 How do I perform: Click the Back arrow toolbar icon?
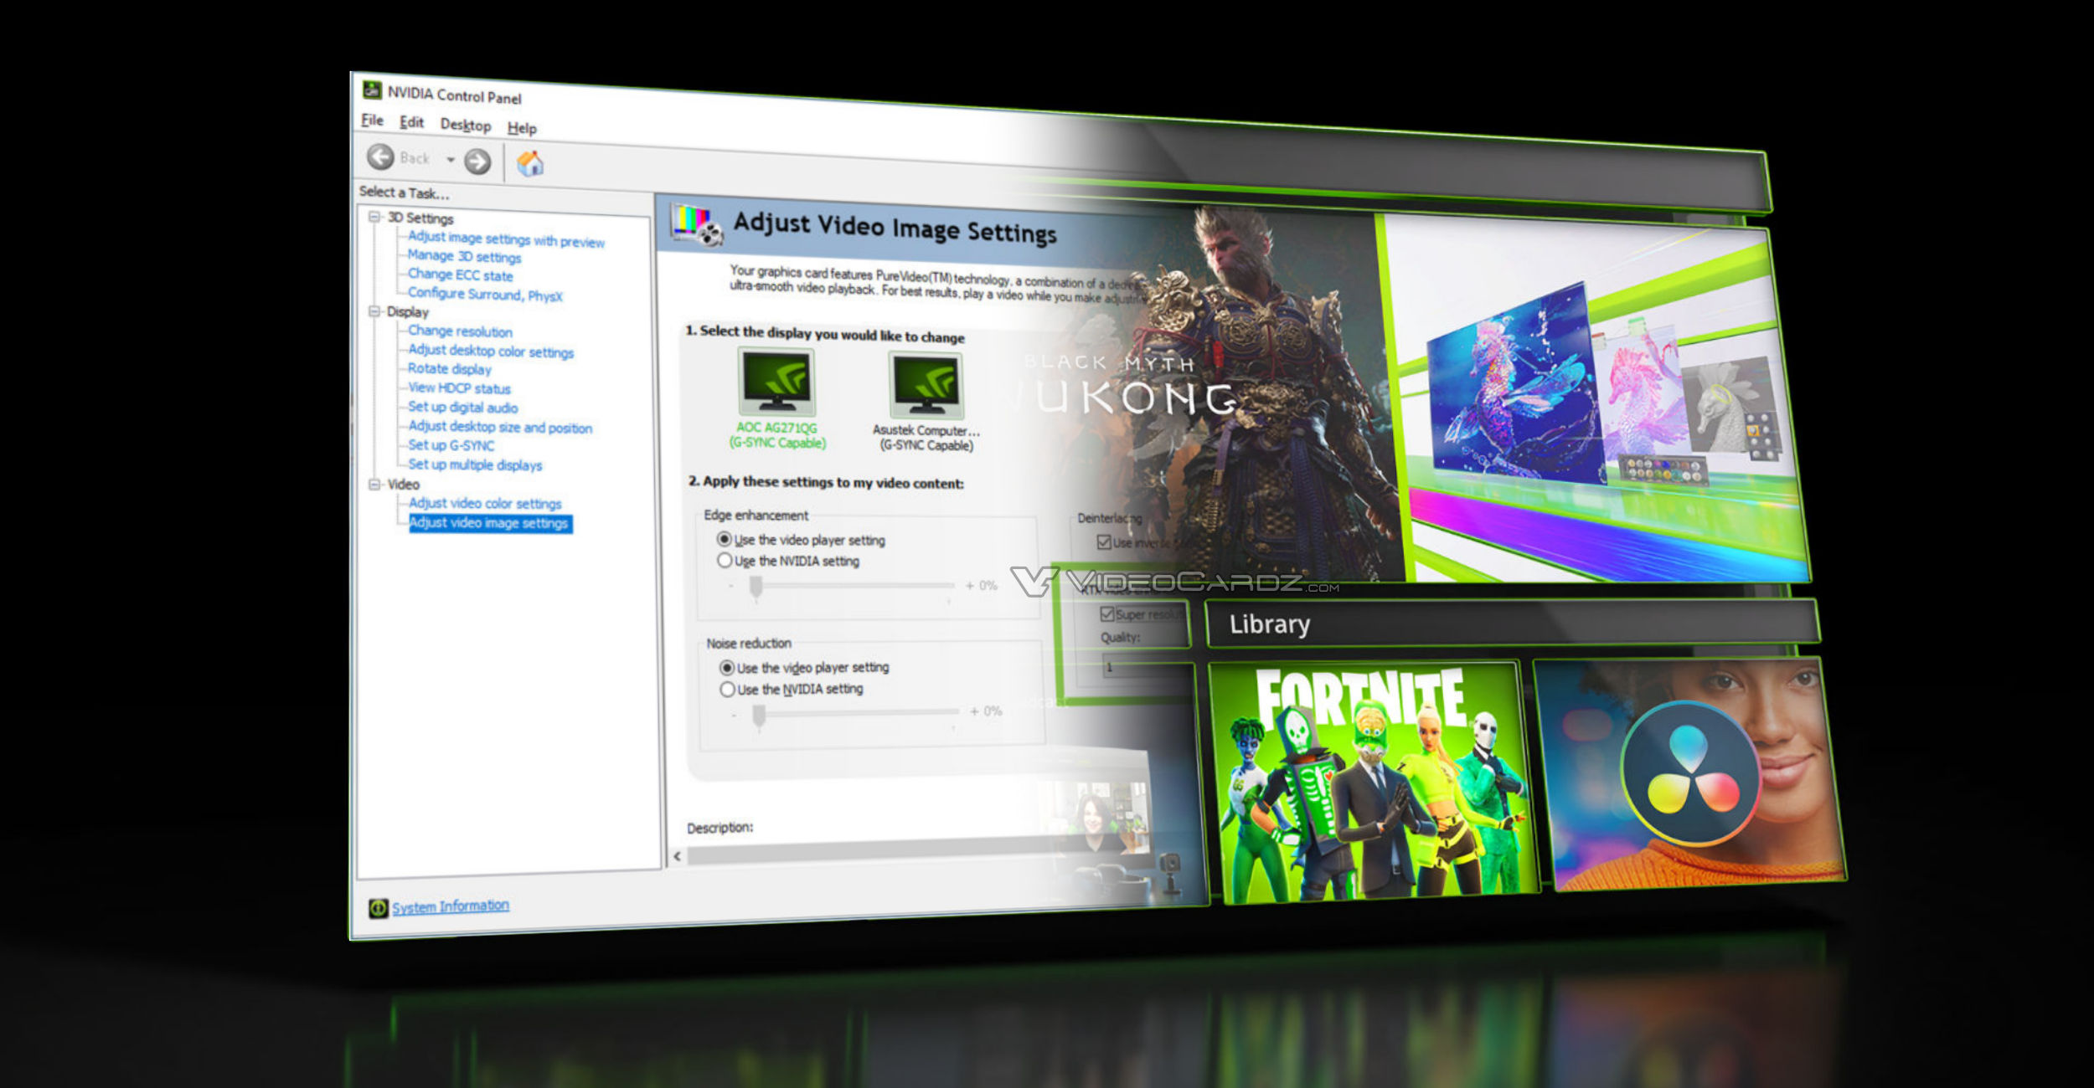380,157
